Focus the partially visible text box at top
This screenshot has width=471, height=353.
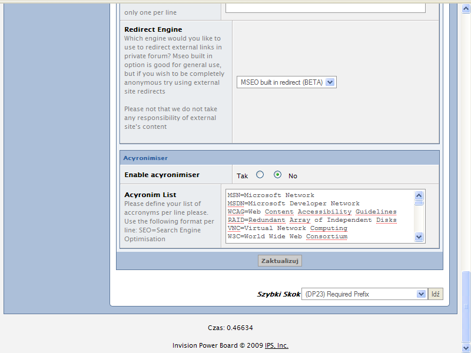pyautogui.click(x=325, y=8)
